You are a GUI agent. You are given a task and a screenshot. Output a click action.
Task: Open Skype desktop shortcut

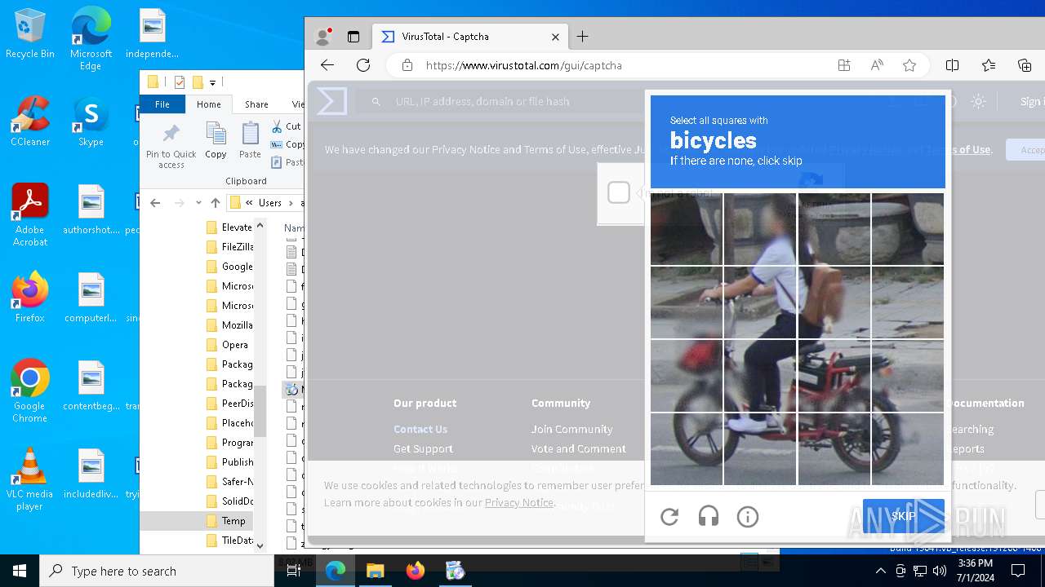point(91,122)
